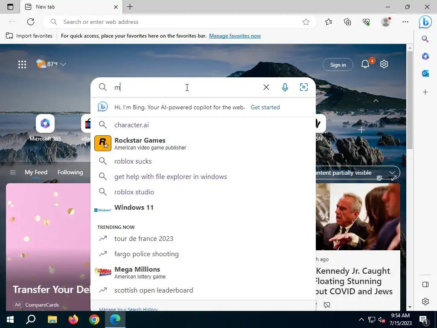Select the New tab browser tab
This screenshot has width=437, height=328.
click(x=71, y=7)
